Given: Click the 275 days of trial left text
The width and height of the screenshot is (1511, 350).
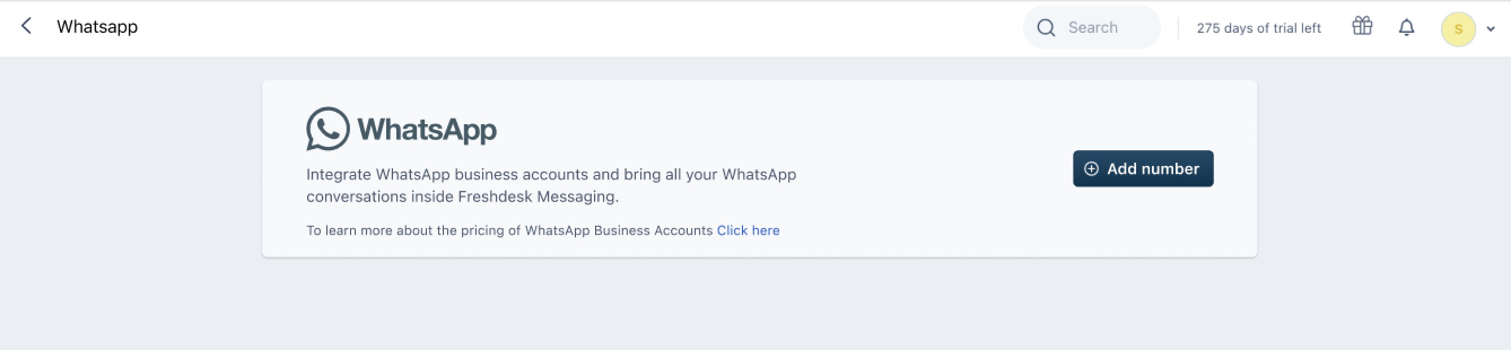Looking at the screenshot, I should point(1259,28).
